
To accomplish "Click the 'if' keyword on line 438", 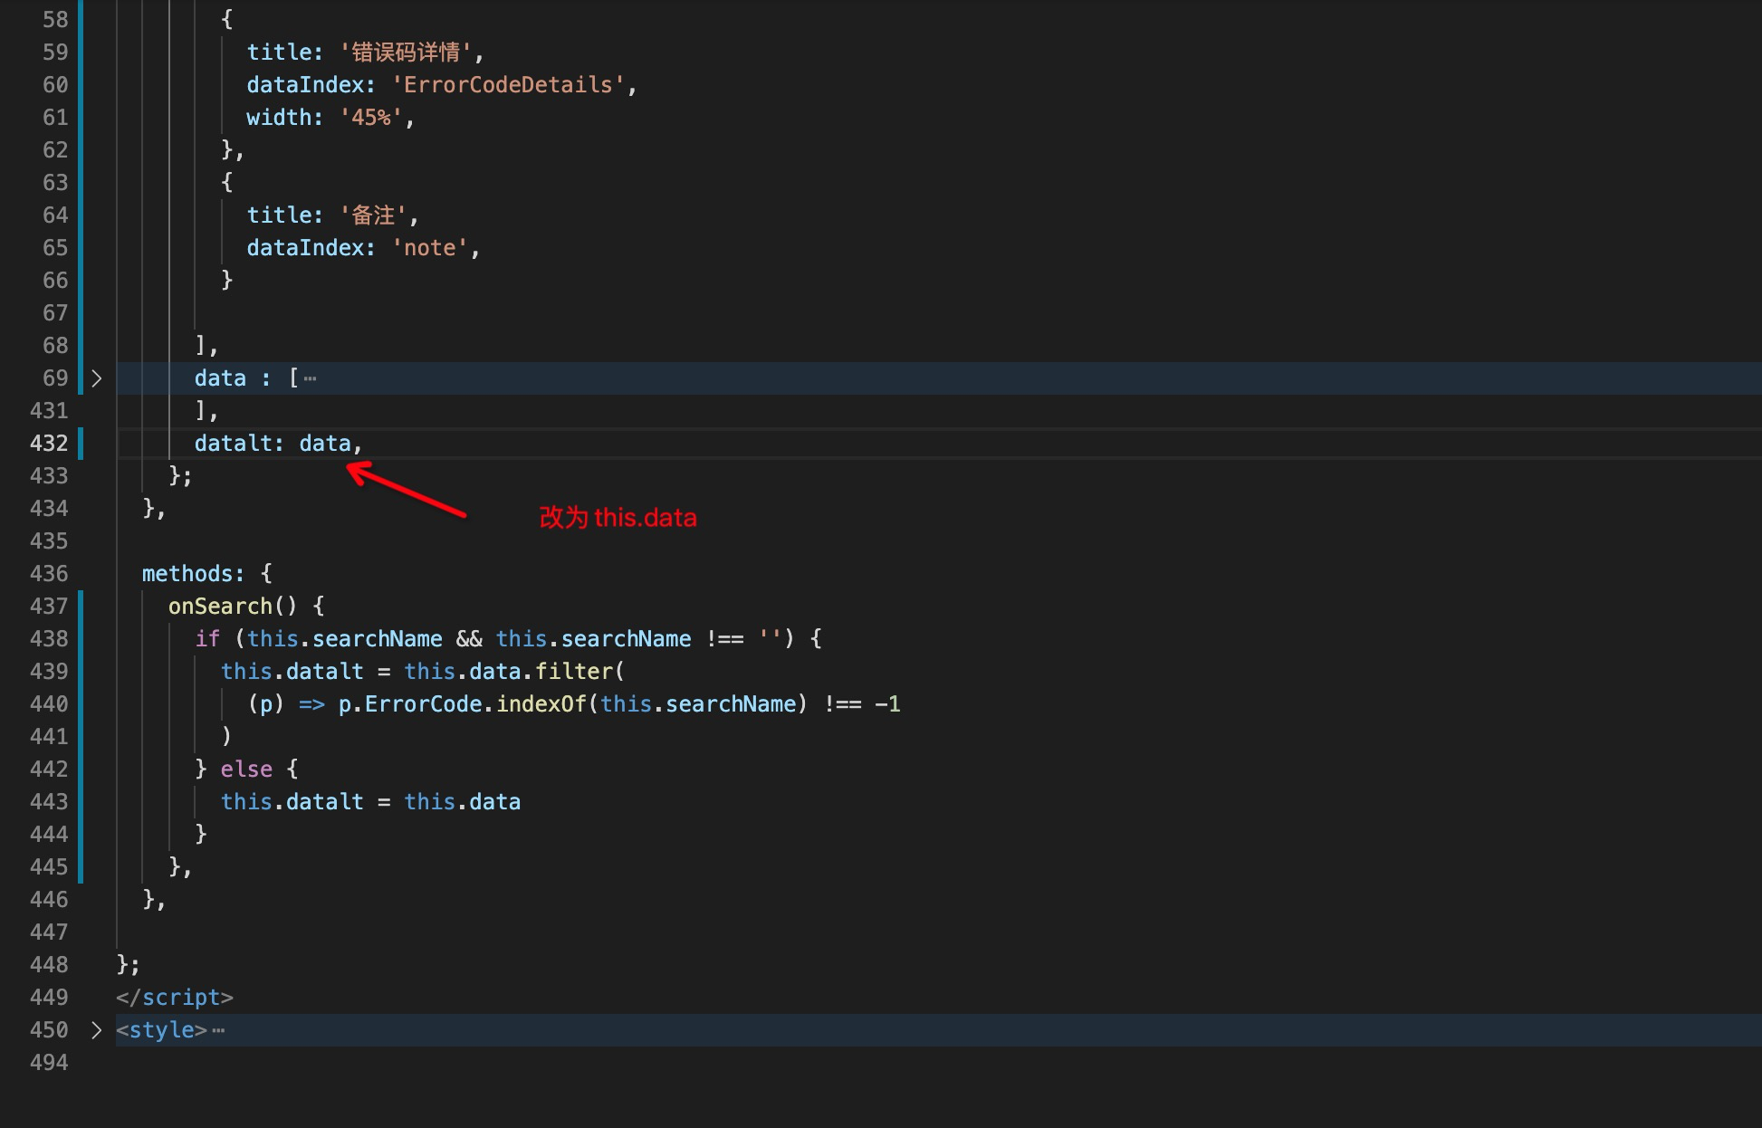I will click(x=207, y=639).
